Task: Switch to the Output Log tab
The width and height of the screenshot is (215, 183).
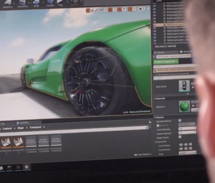Action: click(x=3, y=124)
